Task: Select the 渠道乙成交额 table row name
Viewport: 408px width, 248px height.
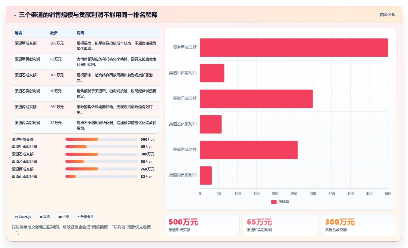Action: (x=26, y=75)
